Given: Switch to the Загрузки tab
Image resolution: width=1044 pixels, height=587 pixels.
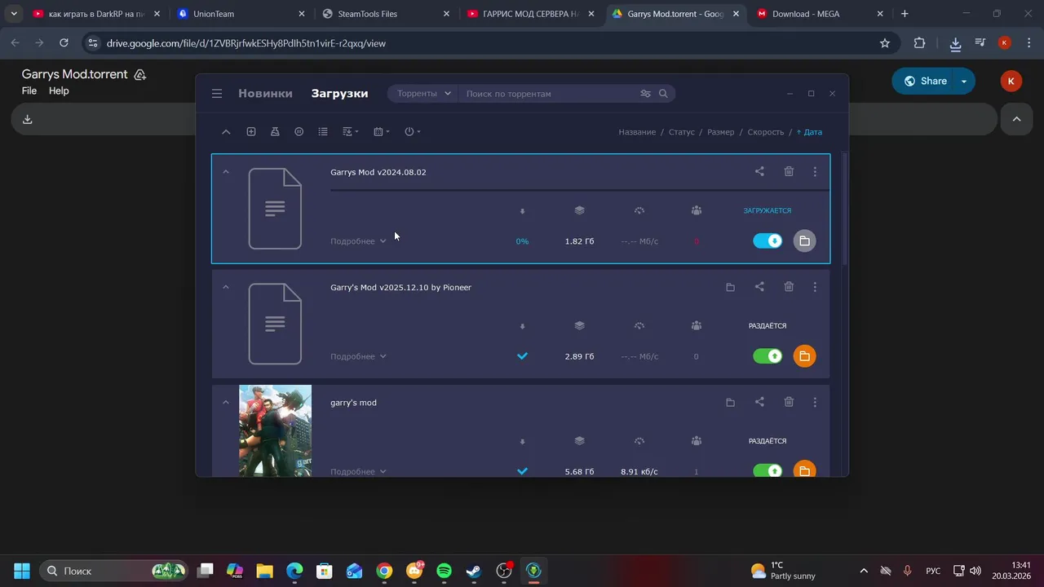Looking at the screenshot, I should (339, 94).
